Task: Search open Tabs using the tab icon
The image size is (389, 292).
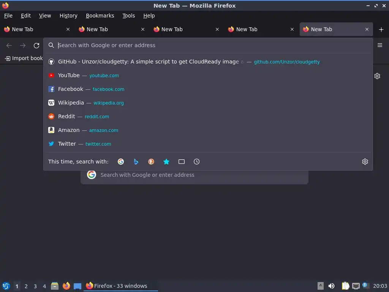Action: click(x=182, y=162)
